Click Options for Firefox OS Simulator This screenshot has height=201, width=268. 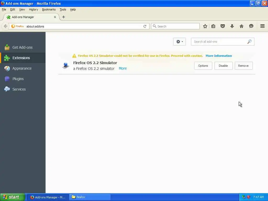[x=203, y=66]
